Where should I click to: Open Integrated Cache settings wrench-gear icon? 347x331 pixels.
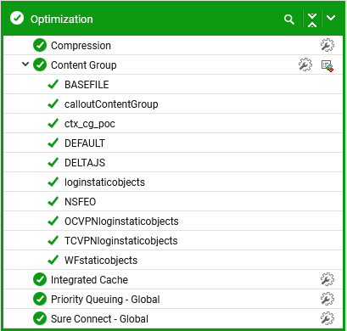point(327,279)
